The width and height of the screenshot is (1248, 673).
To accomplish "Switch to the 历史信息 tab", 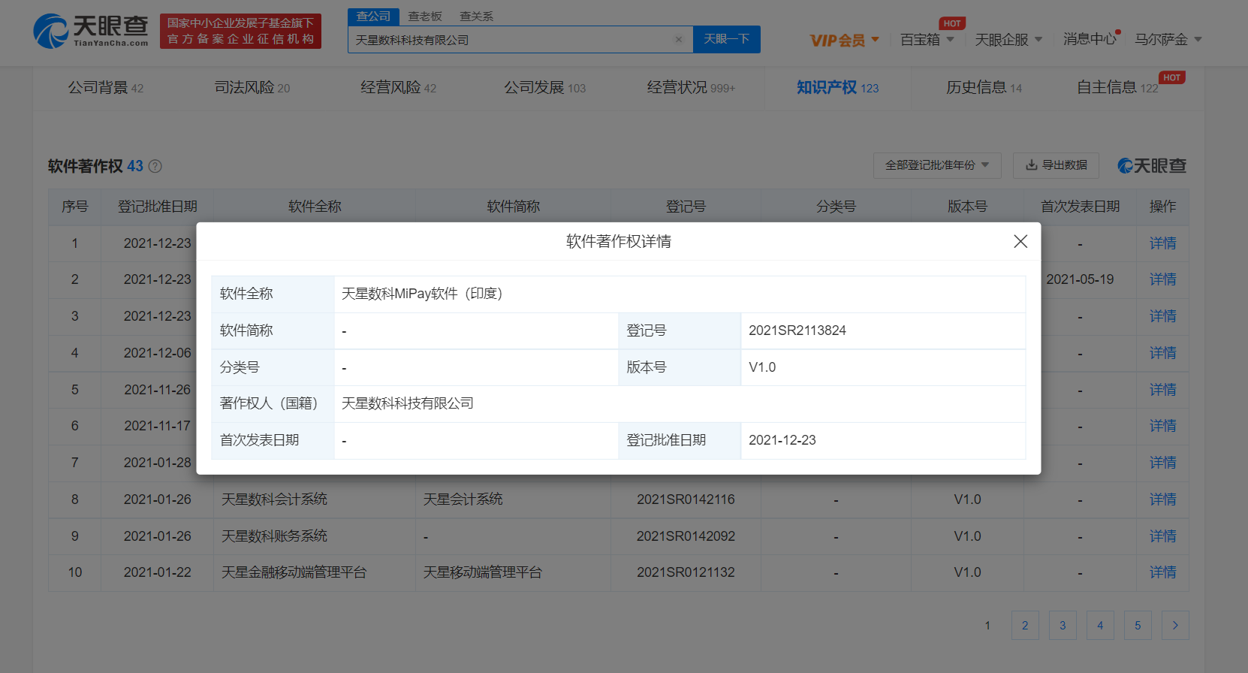I will pos(984,88).
